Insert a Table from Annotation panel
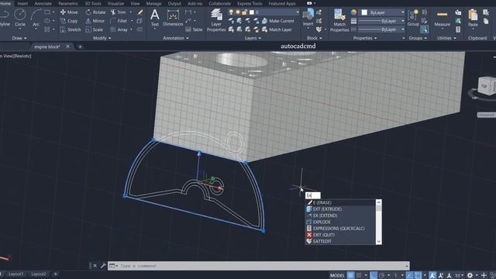The width and height of the screenshot is (496, 279). point(194,29)
